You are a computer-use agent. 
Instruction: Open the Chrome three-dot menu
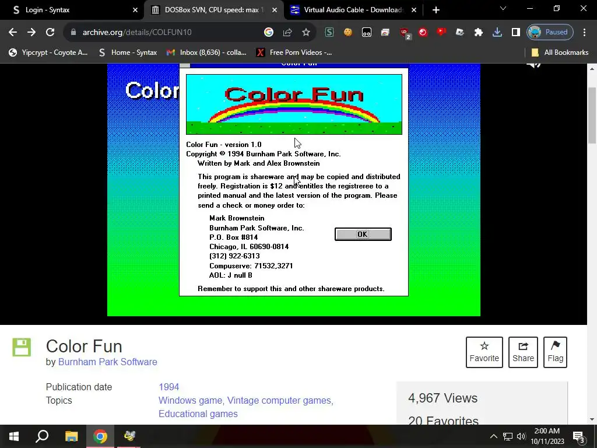(584, 33)
